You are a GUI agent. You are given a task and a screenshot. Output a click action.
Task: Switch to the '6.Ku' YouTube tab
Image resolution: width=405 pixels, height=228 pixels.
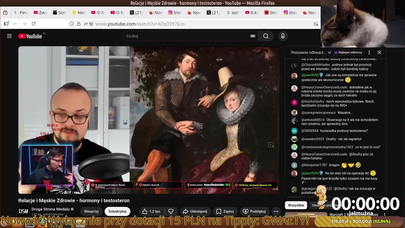tap(252, 13)
